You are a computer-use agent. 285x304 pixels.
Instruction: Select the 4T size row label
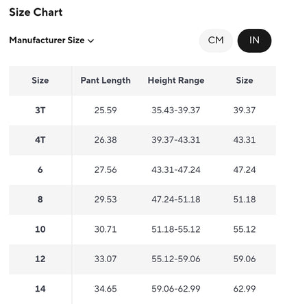click(40, 140)
